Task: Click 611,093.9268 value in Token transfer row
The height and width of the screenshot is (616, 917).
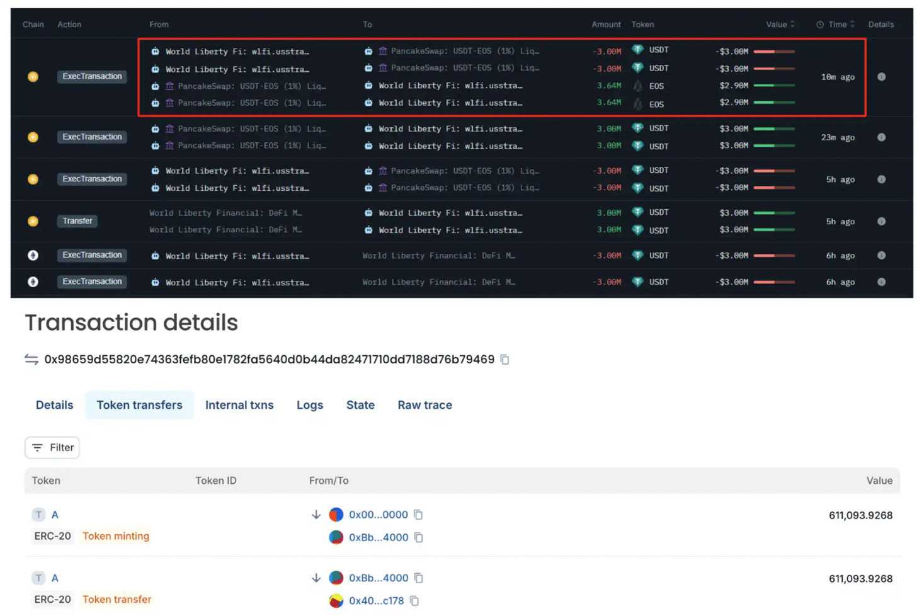Action: (x=860, y=579)
